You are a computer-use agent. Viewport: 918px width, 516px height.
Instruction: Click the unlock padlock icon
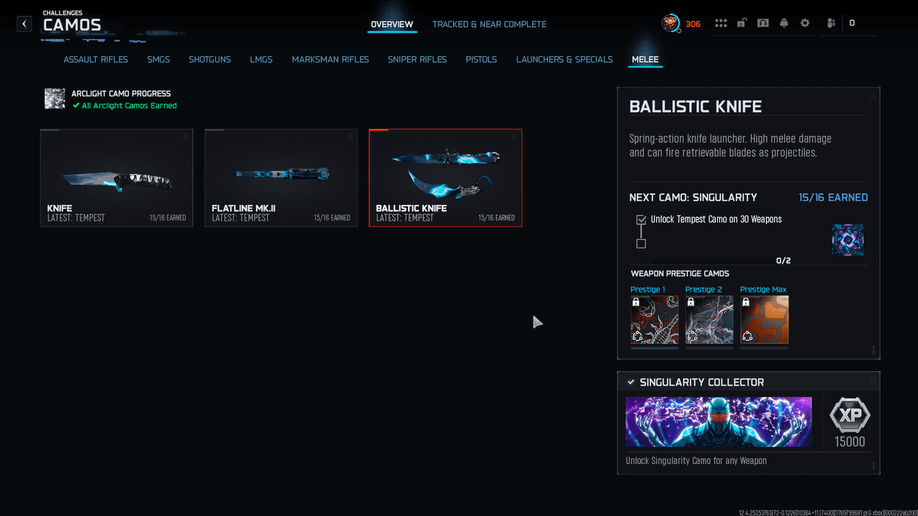point(742,24)
